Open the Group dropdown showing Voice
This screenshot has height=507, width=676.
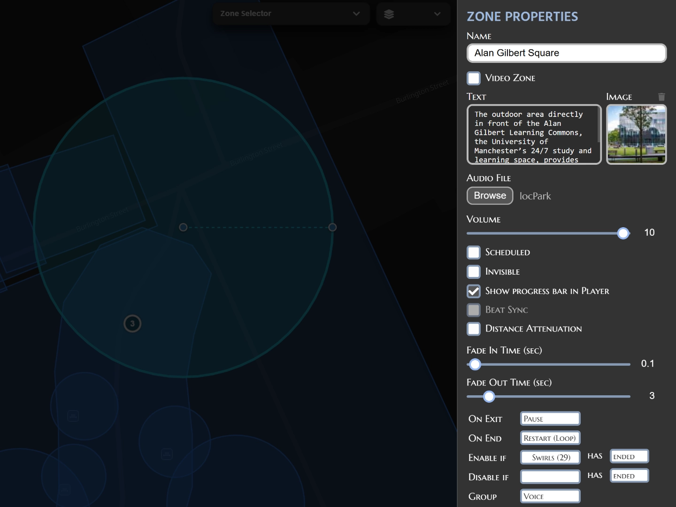click(x=550, y=496)
